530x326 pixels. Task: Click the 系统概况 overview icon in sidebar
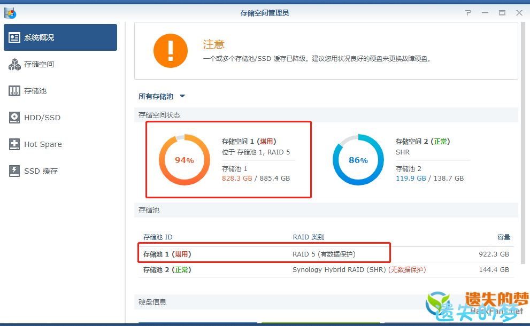14,37
